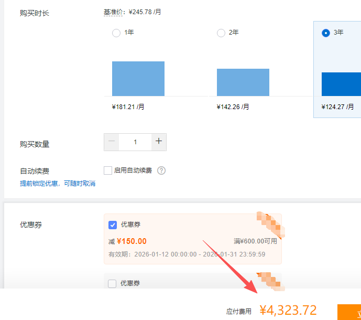Open the 提前锁定优惠，可随时取消 link
361x320 pixels.
pyautogui.click(x=58, y=184)
